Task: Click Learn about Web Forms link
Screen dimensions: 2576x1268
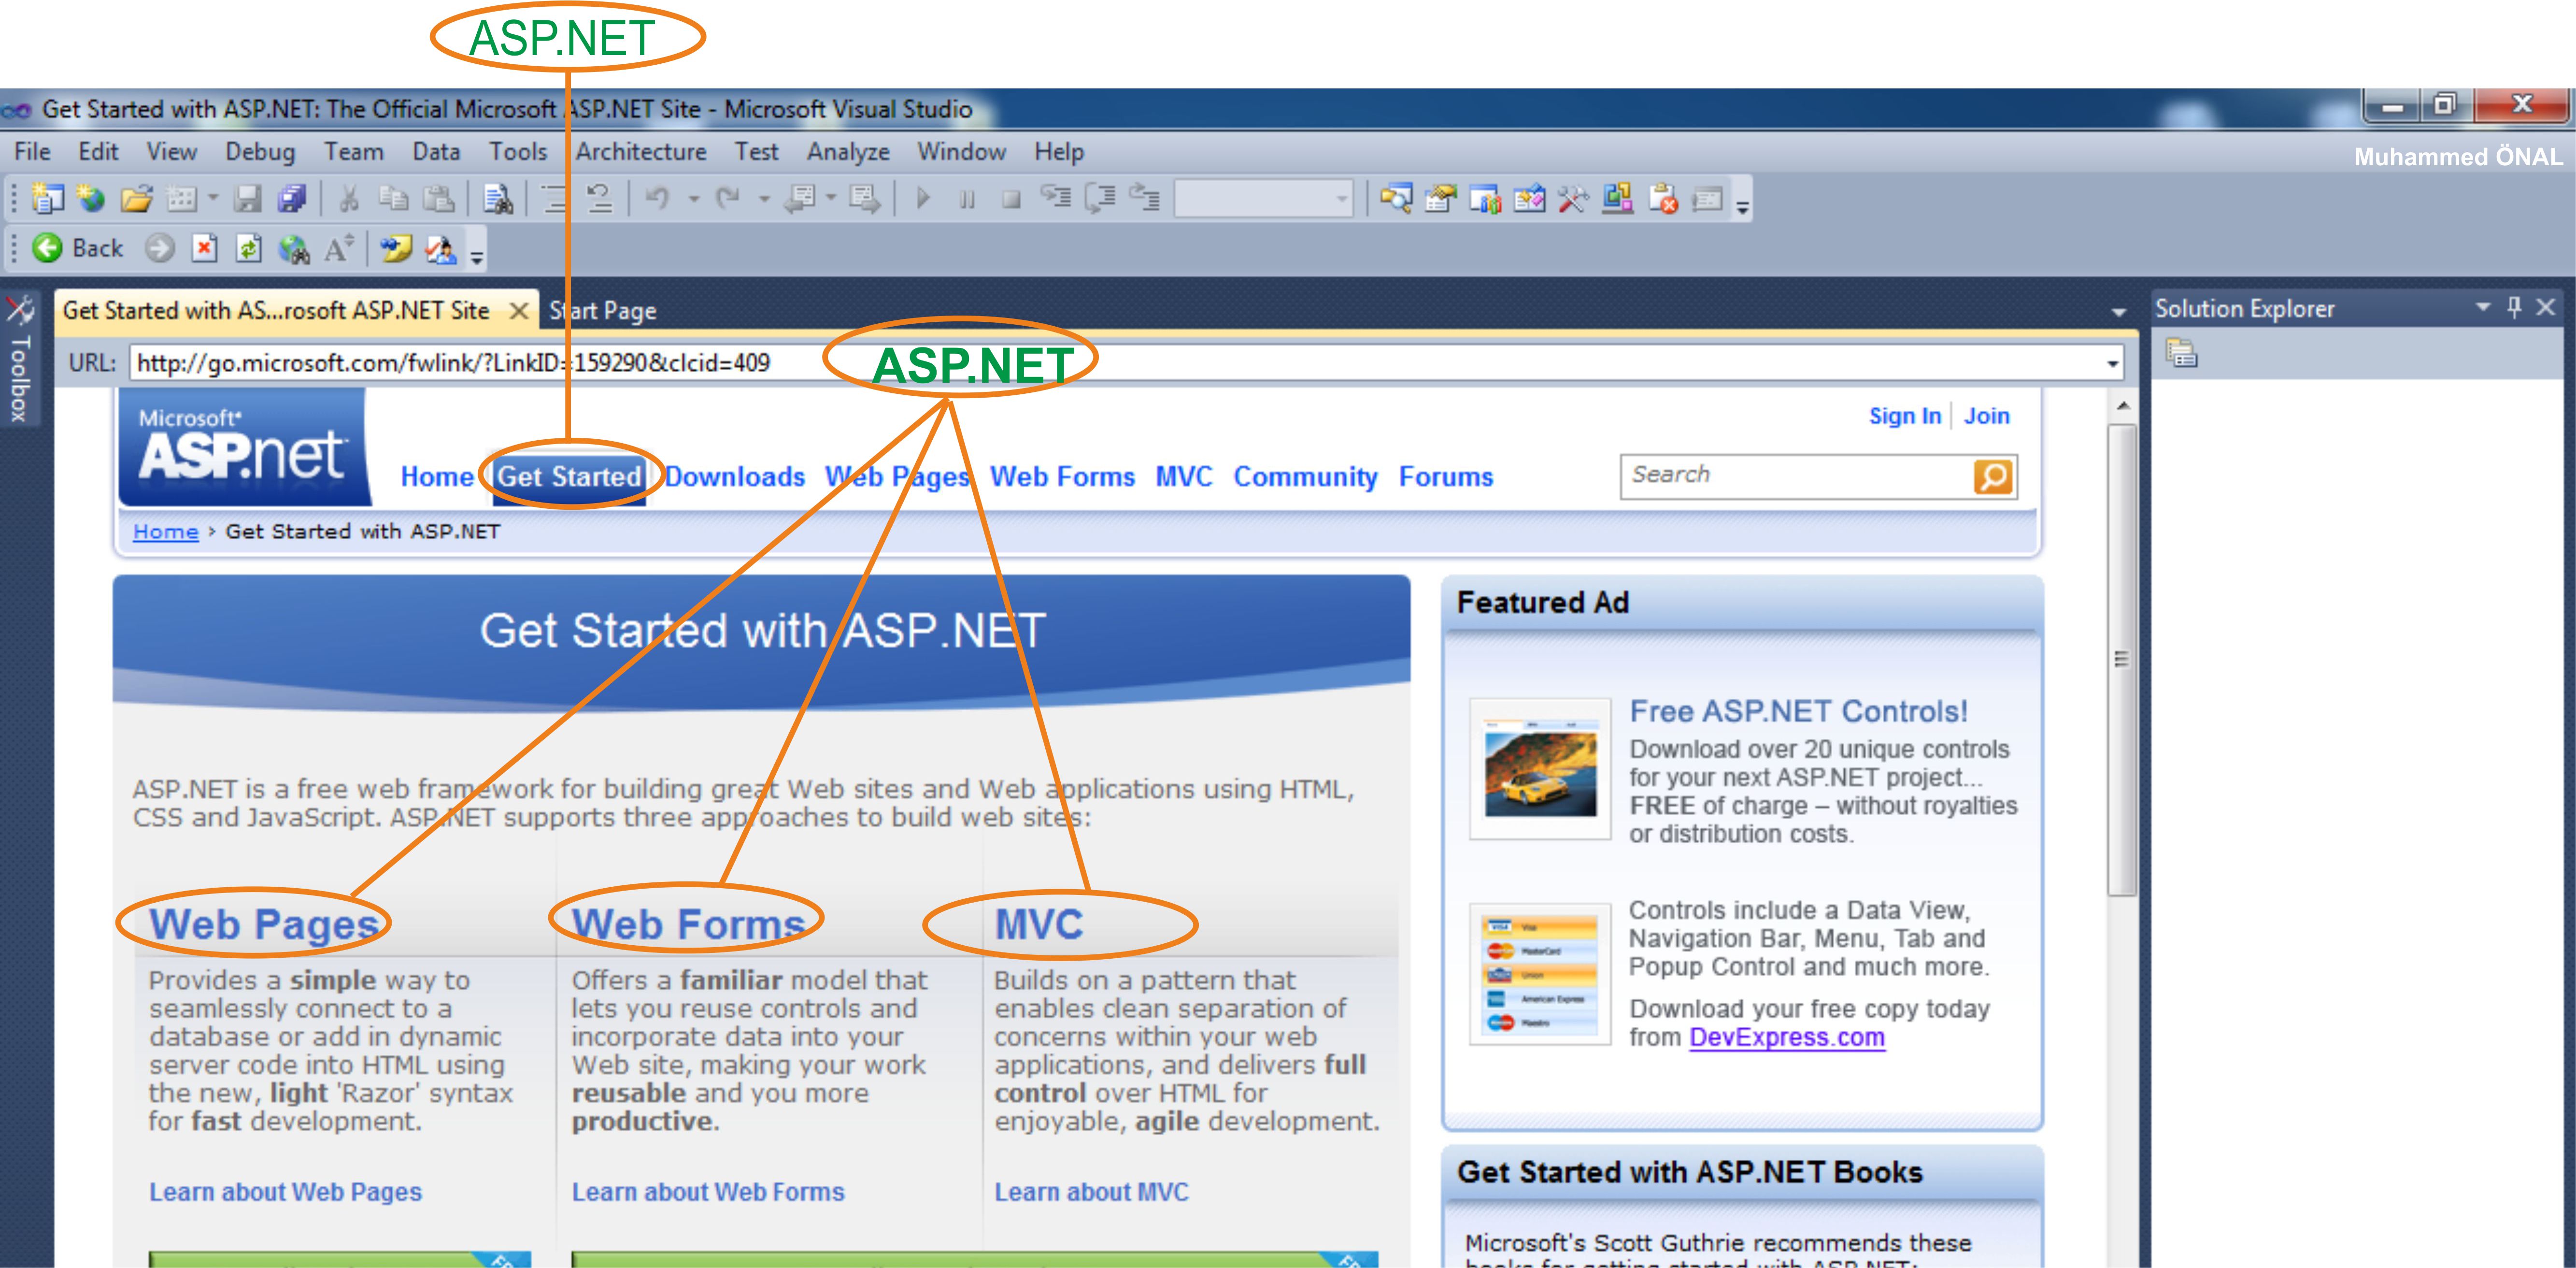Action: pos(708,1192)
